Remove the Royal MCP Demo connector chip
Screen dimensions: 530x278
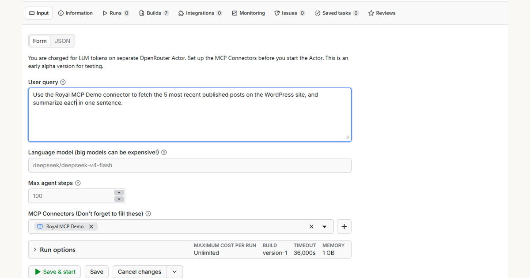tap(91, 226)
